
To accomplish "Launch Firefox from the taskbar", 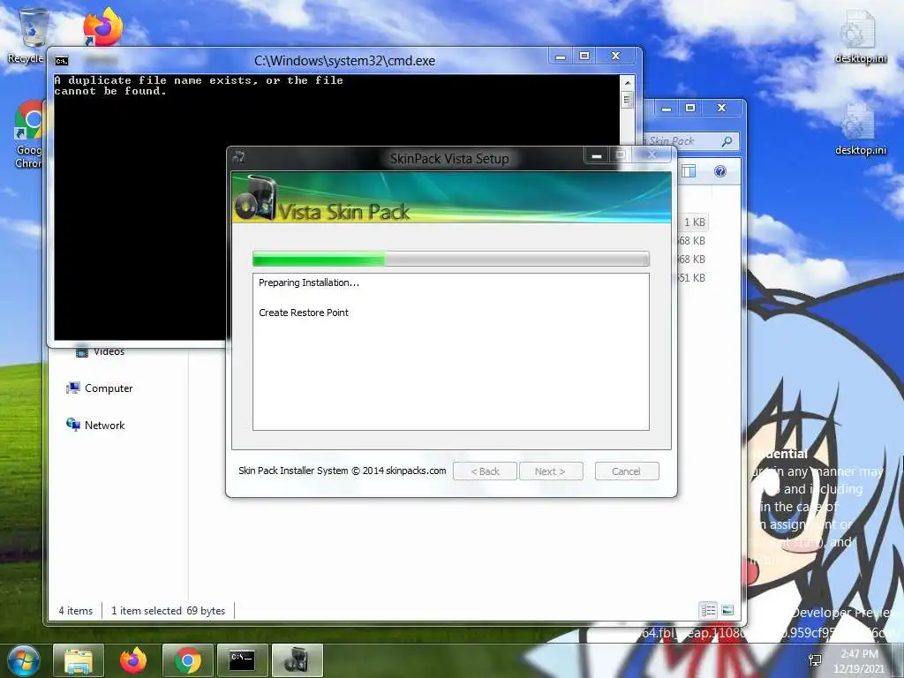I will [133, 660].
